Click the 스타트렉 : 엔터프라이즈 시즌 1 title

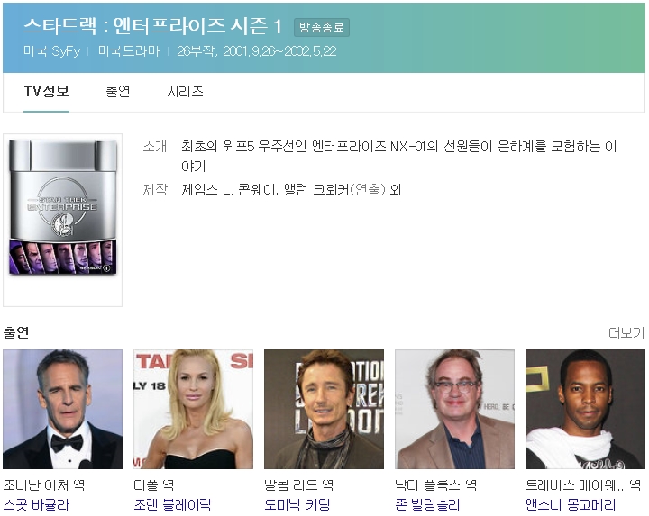click(x=152, y=26)
